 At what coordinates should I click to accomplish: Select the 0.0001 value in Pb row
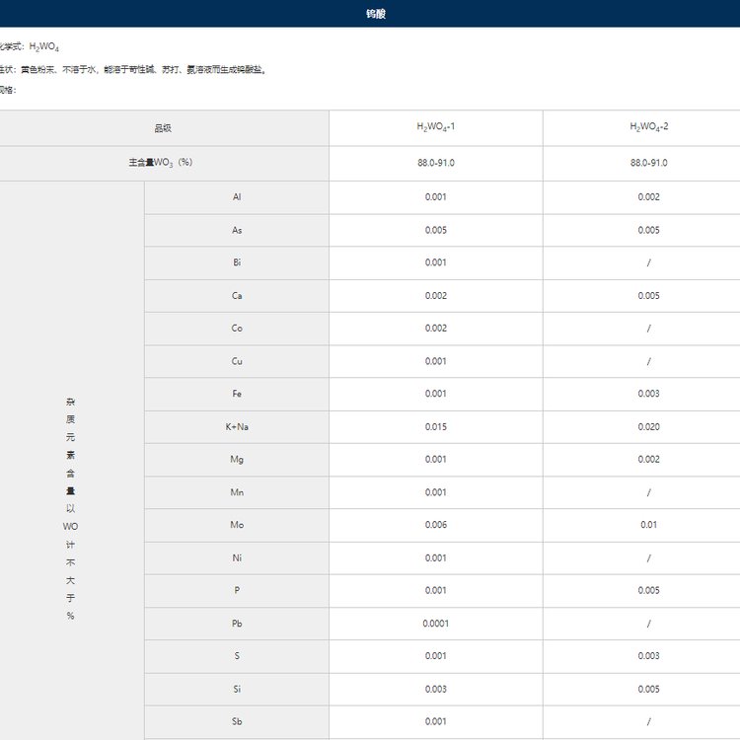pos(435,624)
